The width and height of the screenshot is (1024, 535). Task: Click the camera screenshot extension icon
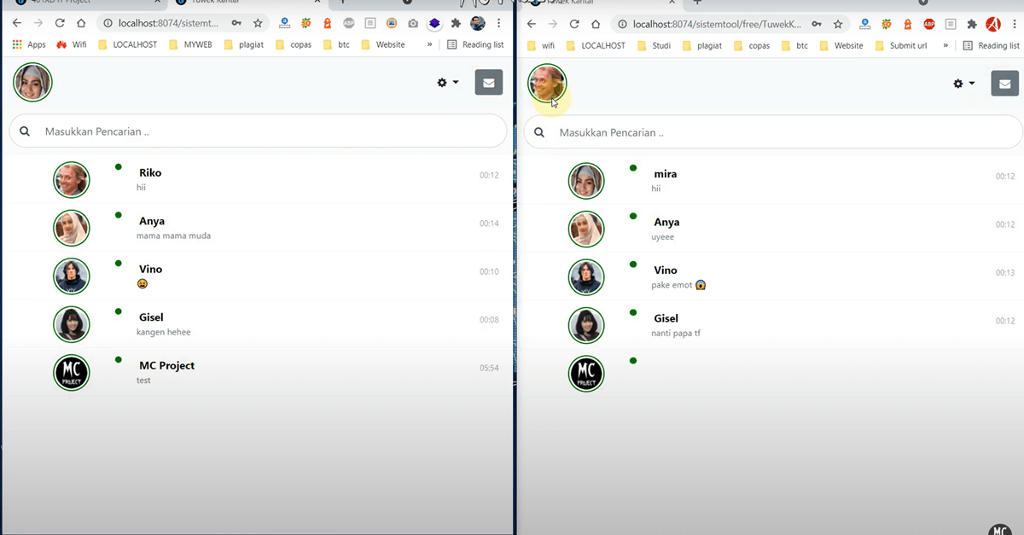point(412,24)
